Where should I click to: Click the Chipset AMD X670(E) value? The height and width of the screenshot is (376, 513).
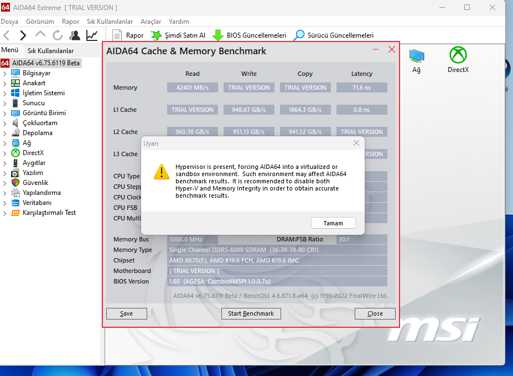[x=277, y=260]
